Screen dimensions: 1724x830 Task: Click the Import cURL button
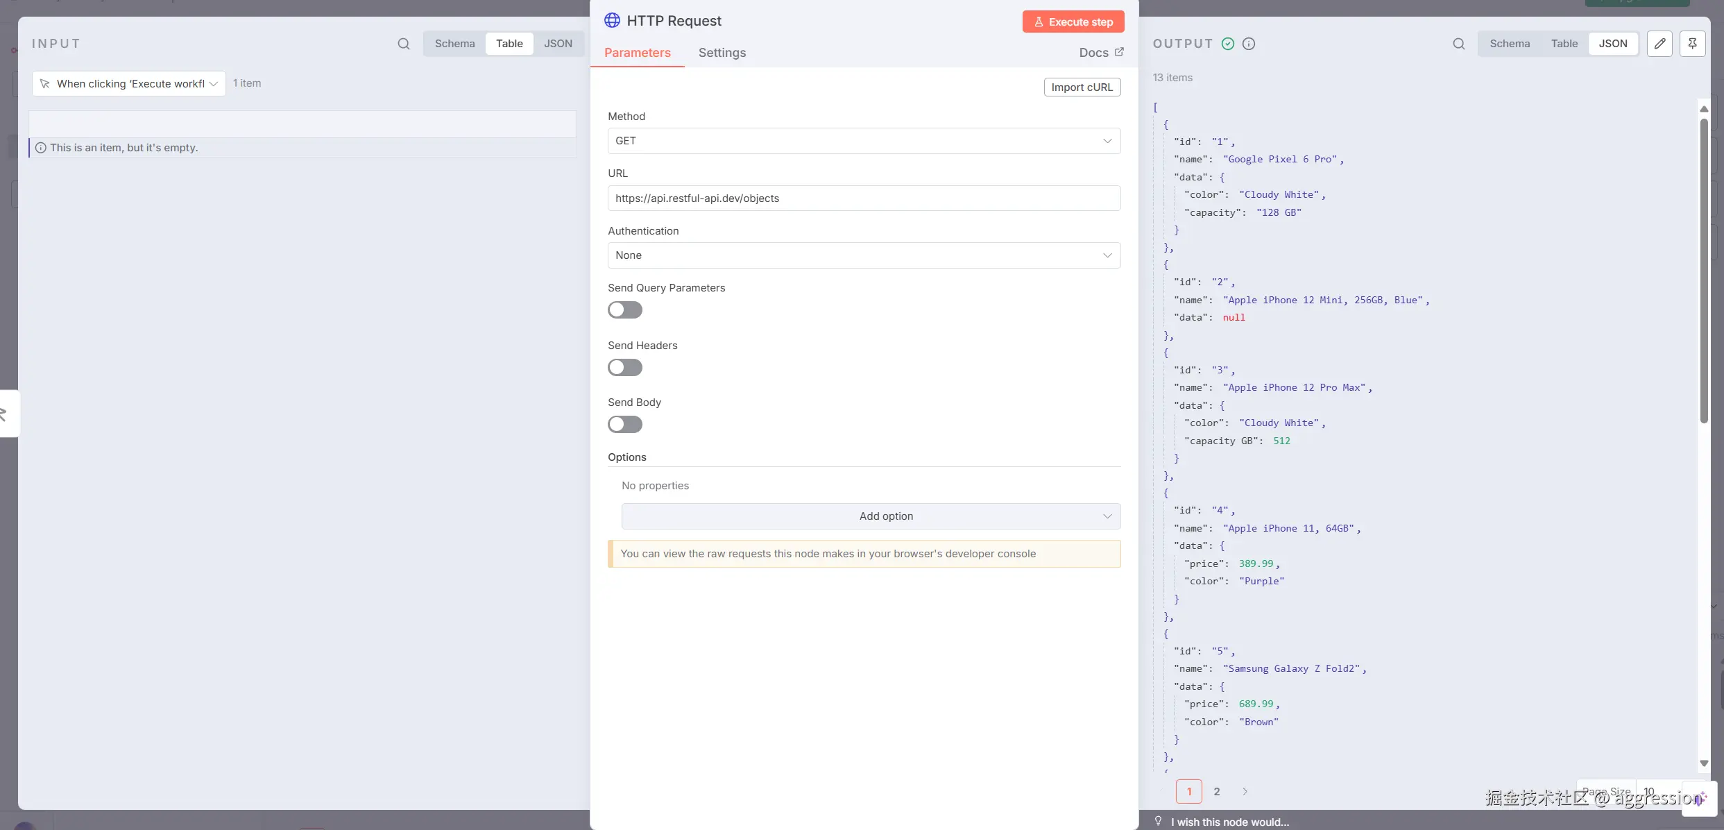(x=1082, y=87)
